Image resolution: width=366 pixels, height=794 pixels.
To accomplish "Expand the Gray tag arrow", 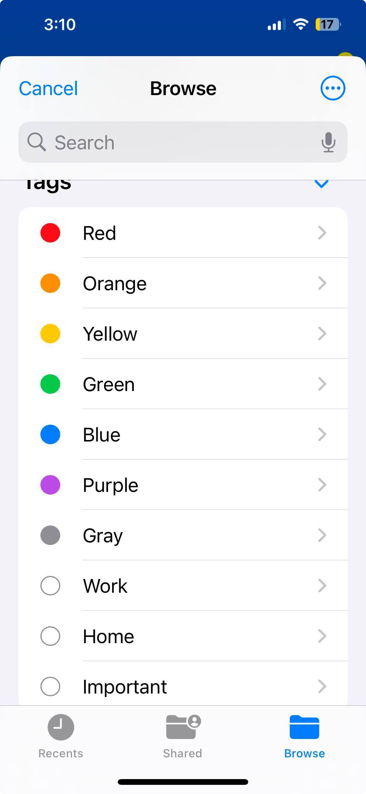I will [x=322, y=535].
